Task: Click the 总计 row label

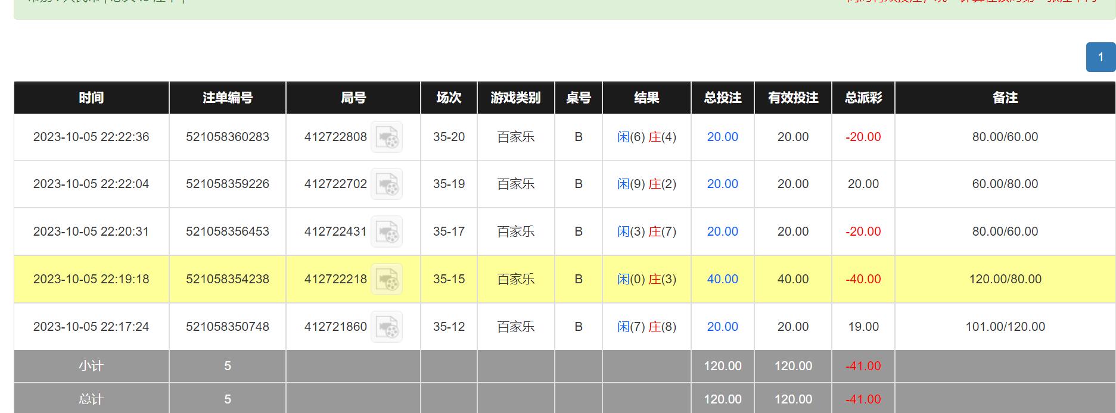Action: click(91, 399)
